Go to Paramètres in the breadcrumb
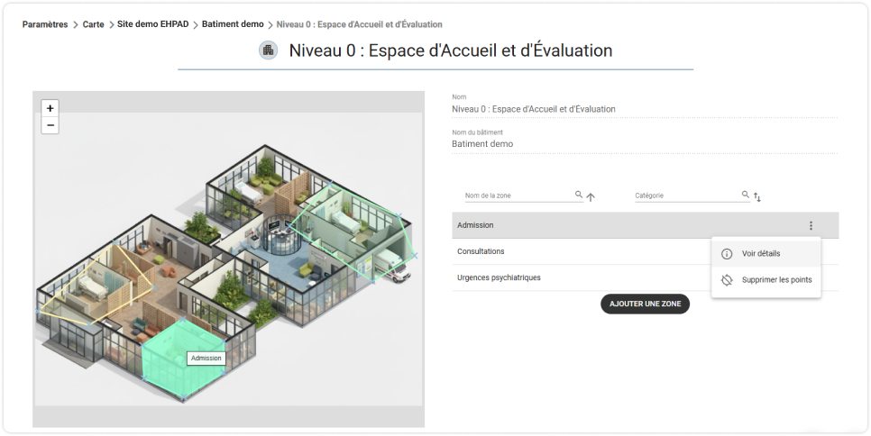Viewport: 871px width, 436px height. point(45,24)
